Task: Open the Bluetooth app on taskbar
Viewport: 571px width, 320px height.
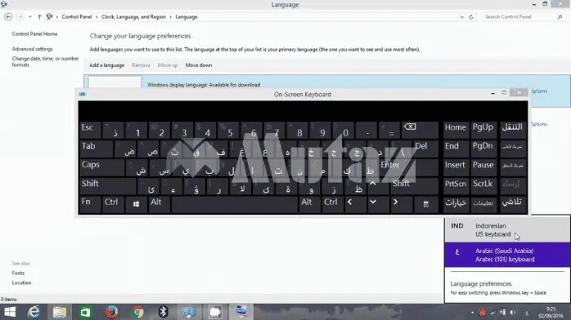Action: coord(163,312)
